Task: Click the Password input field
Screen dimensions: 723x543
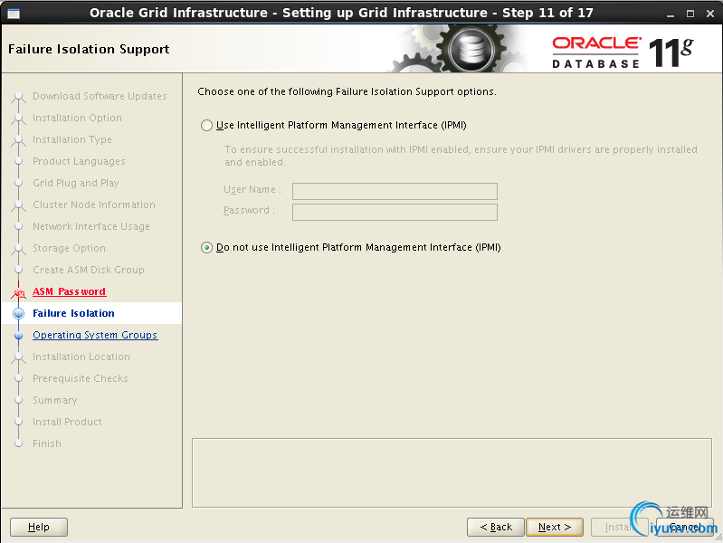Action: point(395,212)
